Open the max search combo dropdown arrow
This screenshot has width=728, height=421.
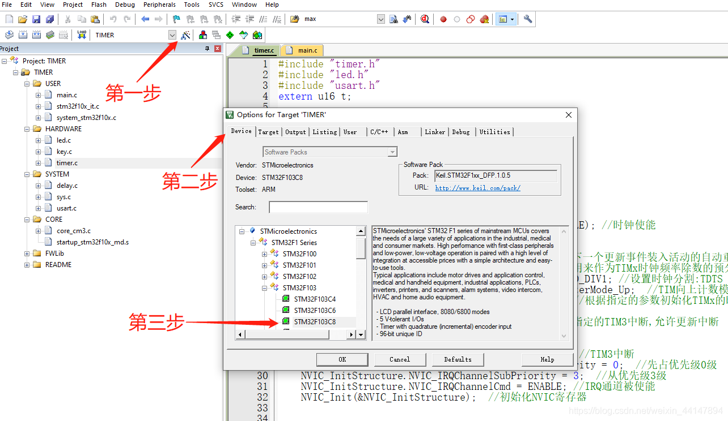pyautogui.click(x=380, y=19)
